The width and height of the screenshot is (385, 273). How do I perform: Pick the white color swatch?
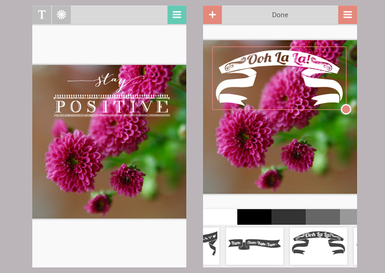[x=220, y=217]
